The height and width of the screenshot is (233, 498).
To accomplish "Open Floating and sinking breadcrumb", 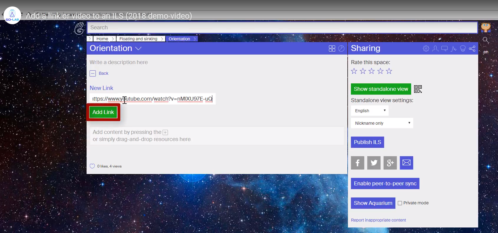I will (138, 39).
